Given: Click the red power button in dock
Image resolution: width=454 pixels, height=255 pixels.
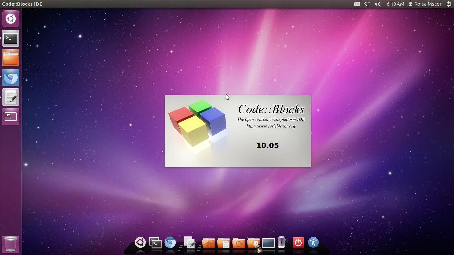Looking at the screenshot, I should 298,243.
